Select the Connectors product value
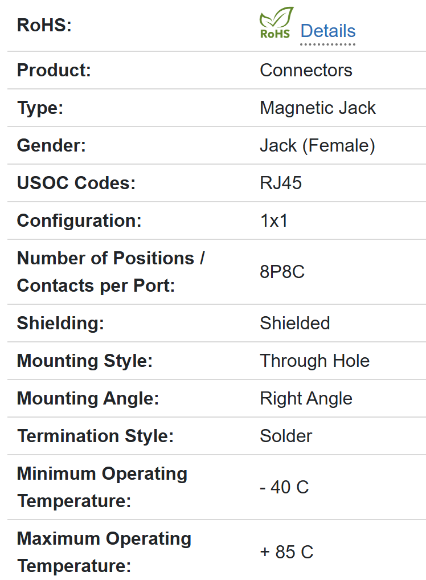The width and height of the screenshot is (426, 580). point(306,70)
